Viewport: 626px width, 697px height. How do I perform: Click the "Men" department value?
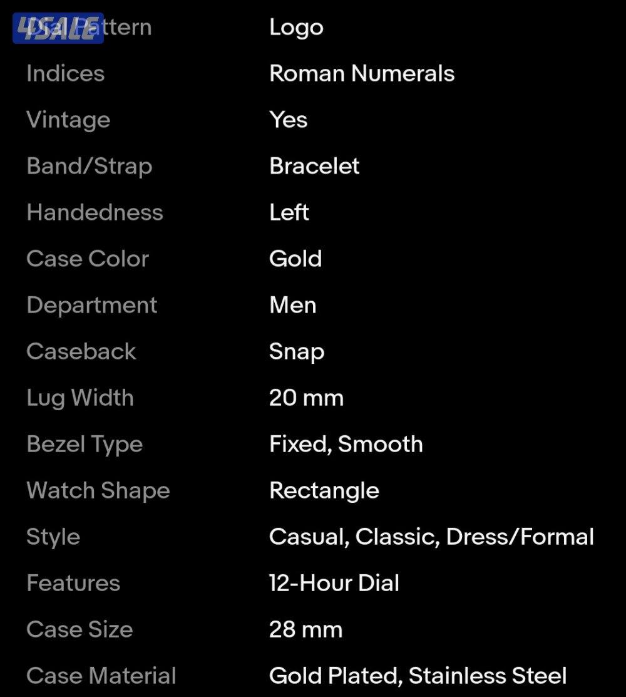[293, 305]
